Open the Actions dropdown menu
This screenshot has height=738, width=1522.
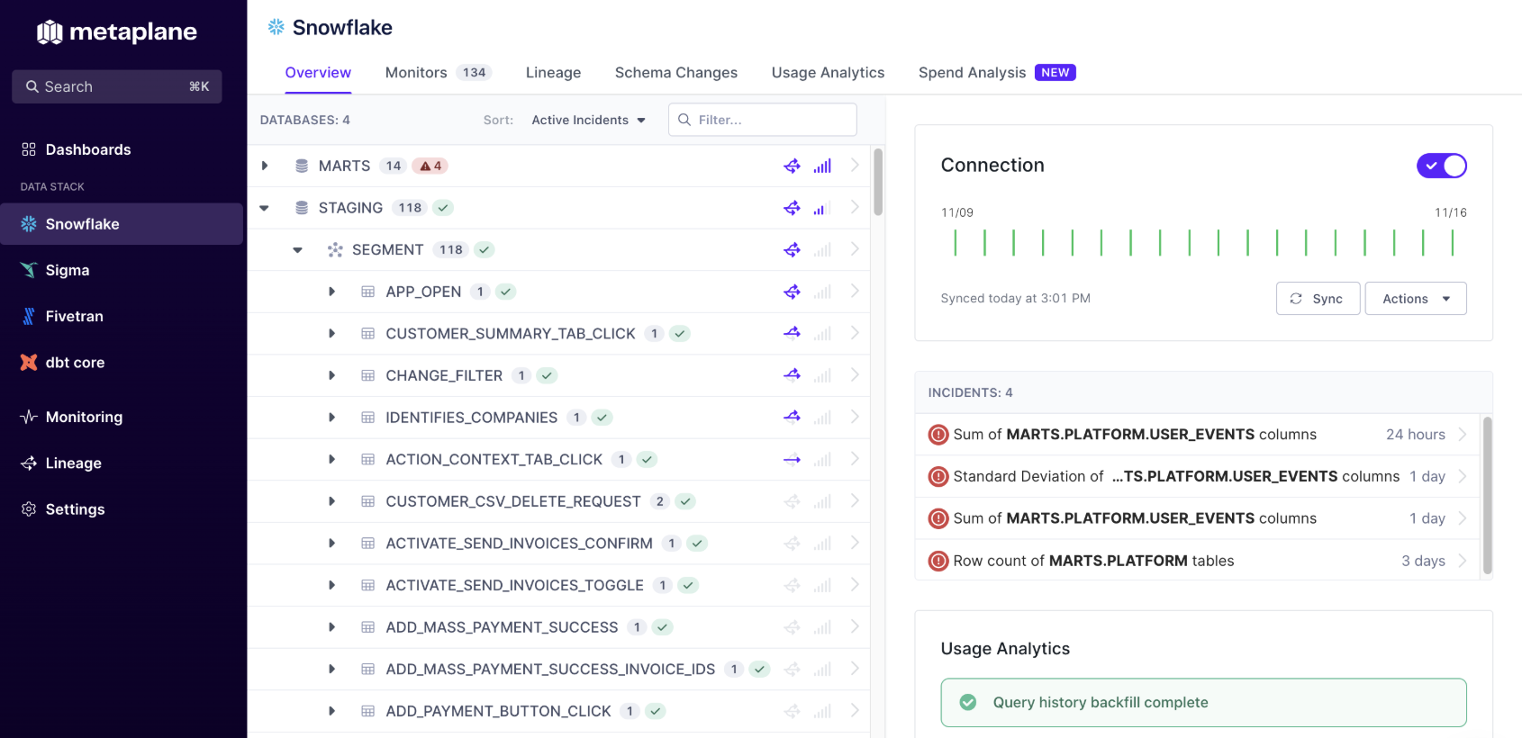[x=1416, y=299]
